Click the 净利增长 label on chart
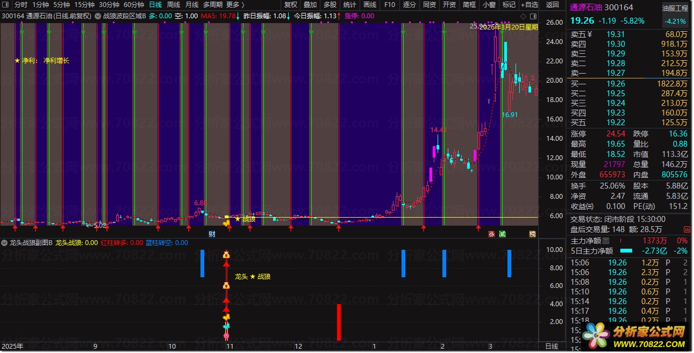Screen dimensions: 694x353 (x=56, y=61)
